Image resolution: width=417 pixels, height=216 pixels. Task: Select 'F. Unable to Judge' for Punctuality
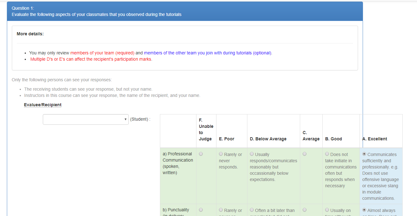pyautogui.click(x=201, y=210)
